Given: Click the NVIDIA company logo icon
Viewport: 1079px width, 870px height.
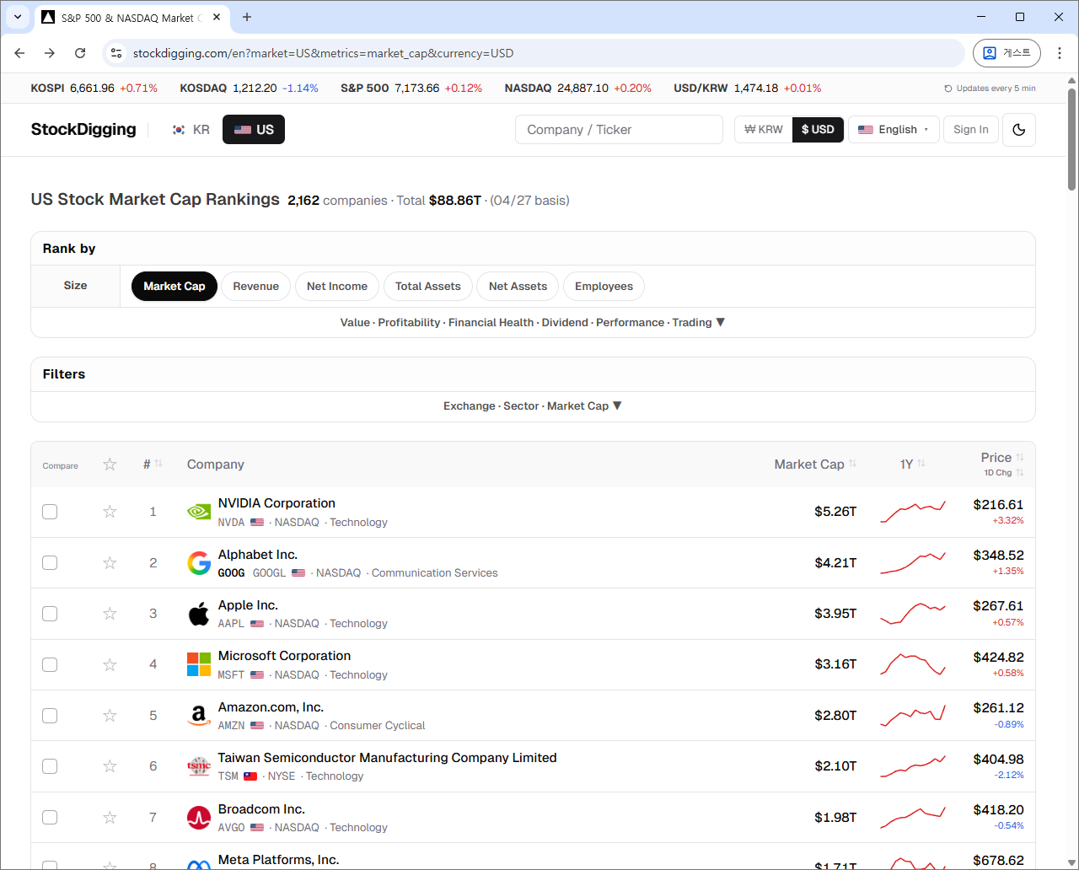Looking at the screenshot, I should click(199, 512).
